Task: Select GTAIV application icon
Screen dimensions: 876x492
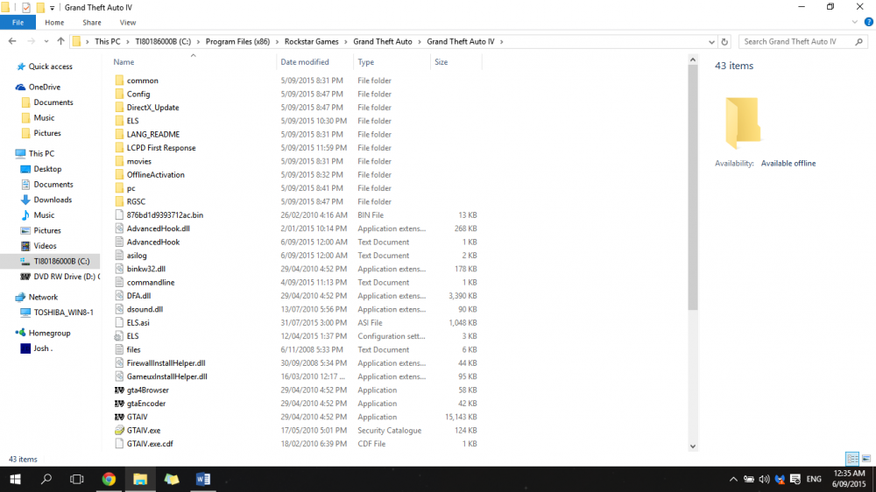Action: tap(119, 417)
